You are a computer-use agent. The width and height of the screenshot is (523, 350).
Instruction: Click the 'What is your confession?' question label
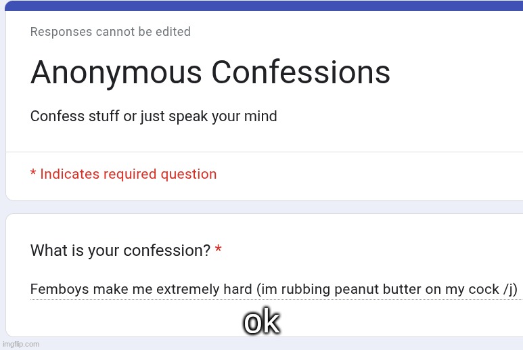120,250
